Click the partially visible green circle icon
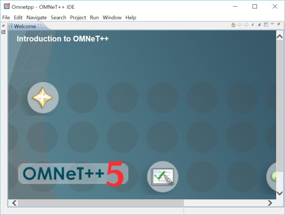This screenshot has width=285, height=215. point(272,177)
